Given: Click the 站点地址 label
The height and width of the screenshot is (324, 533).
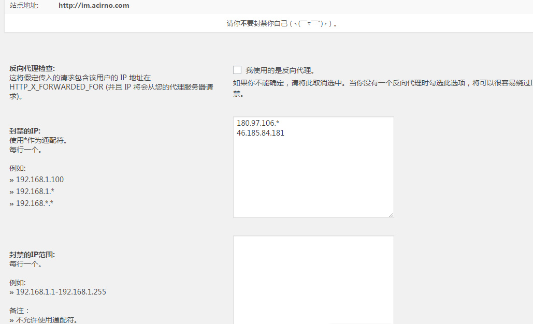Looking at the screenshot, I should click(x=23, y=6).
